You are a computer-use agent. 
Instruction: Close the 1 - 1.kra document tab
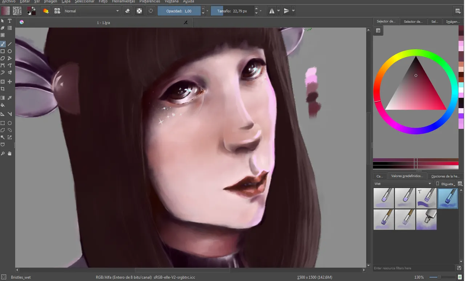pyautogui.click(x=186, y=23)
